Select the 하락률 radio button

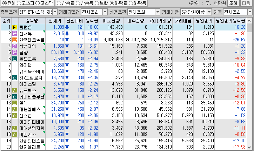[x=112, y=3]
